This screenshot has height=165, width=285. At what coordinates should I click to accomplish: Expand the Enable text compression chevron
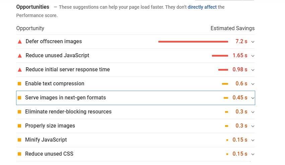[x=253, y=84]
